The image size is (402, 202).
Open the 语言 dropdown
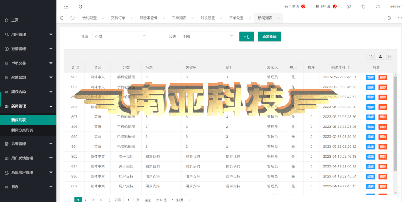pyautogui.click(x=120, y=36)
